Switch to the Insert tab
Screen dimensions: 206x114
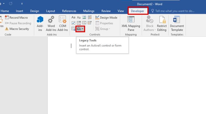20,11
